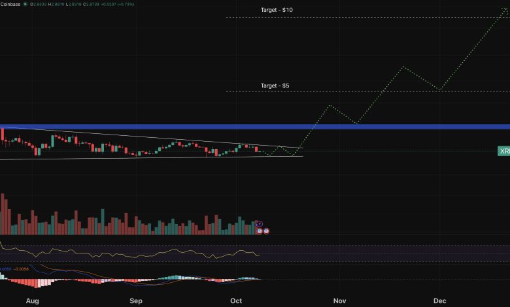Click the Nov label on time axis

click(x=339, y=301)
